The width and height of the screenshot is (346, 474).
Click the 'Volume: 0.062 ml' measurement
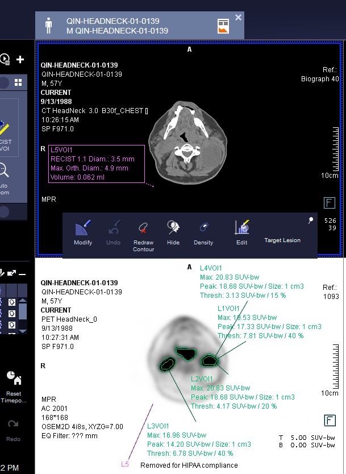[77, 177]
